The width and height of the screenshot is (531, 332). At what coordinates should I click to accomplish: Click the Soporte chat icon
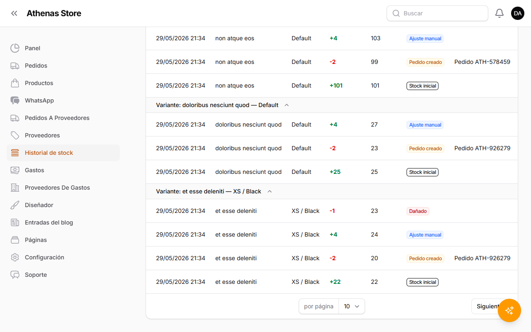click(x=15, y=275)
